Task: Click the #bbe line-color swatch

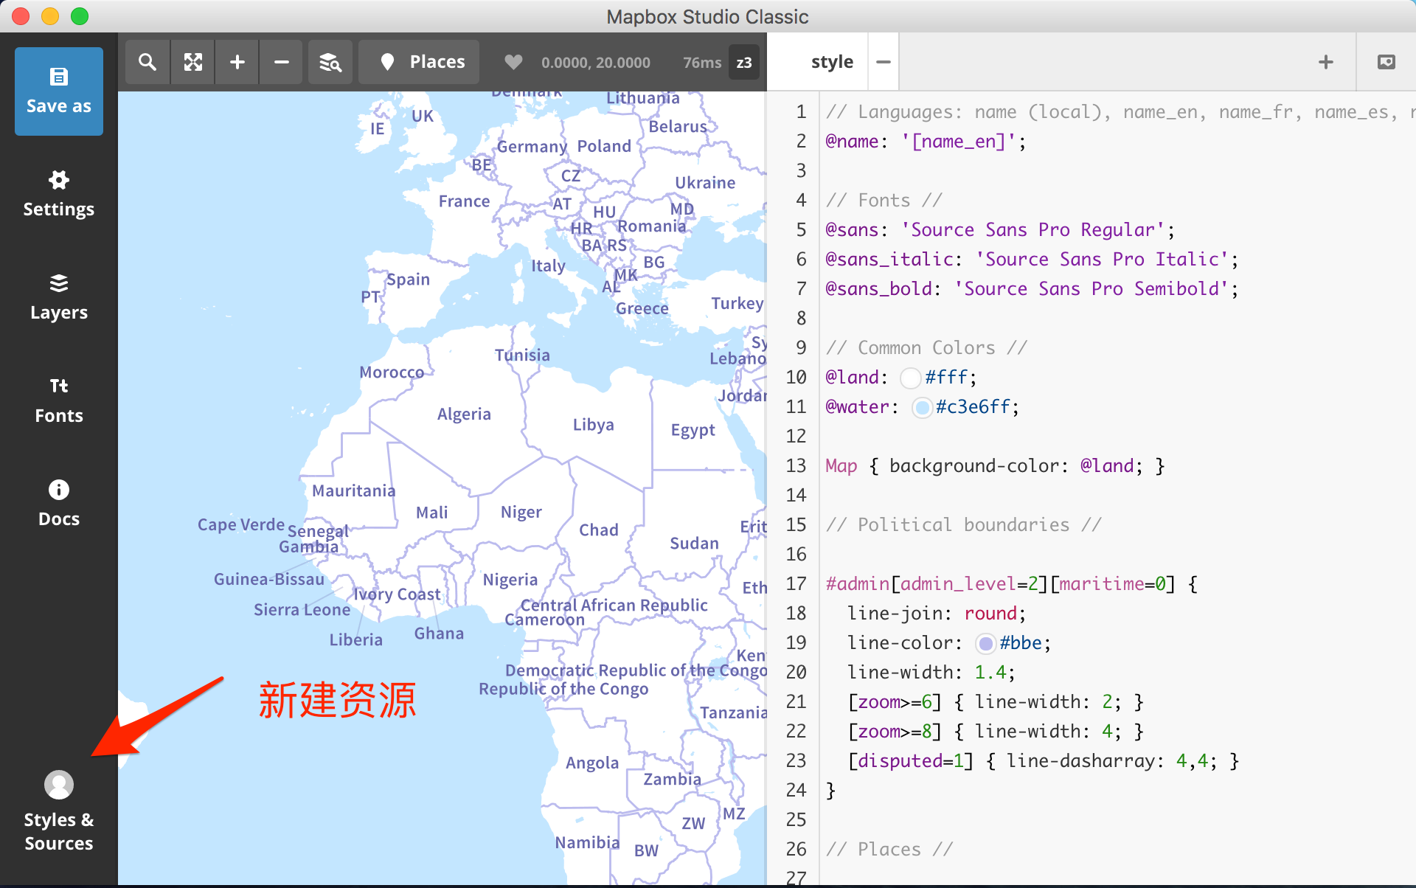Action: [986, 643]
